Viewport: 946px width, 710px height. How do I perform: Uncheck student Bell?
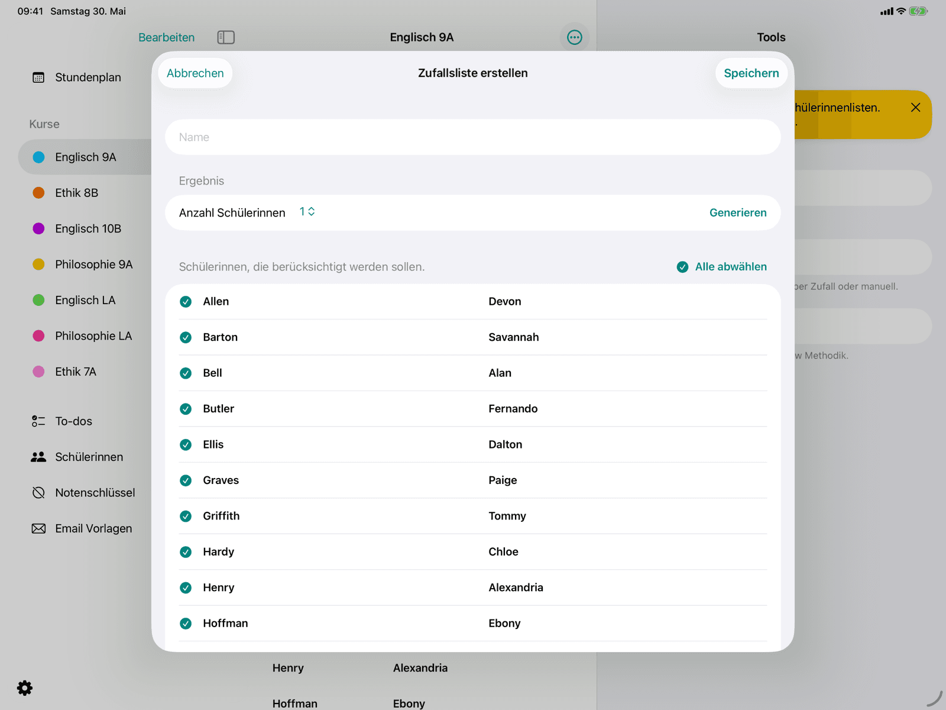coord(186,373)
